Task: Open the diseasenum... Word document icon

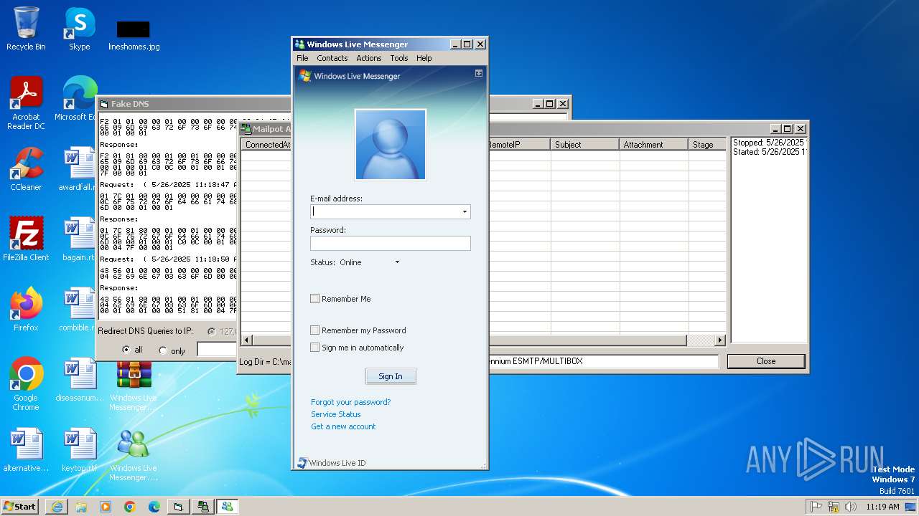Action: [79, 380]
